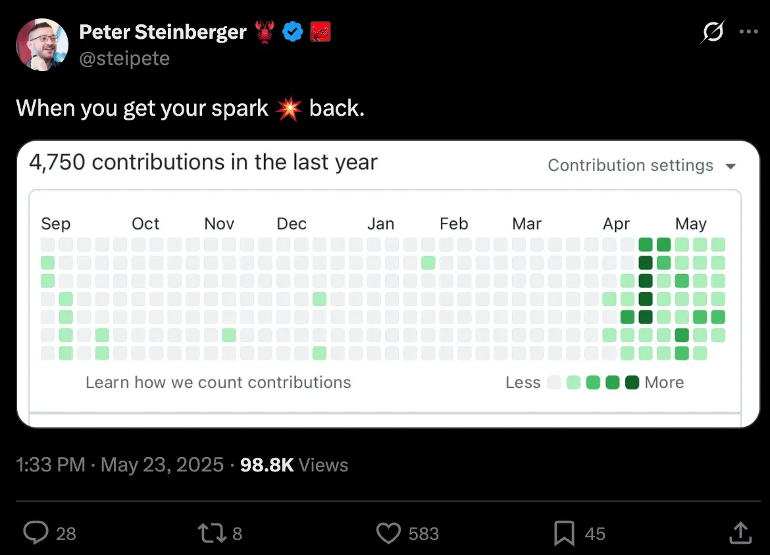Select the lightest Less legend swatch
770x555 pixels.
pos(553,382)
